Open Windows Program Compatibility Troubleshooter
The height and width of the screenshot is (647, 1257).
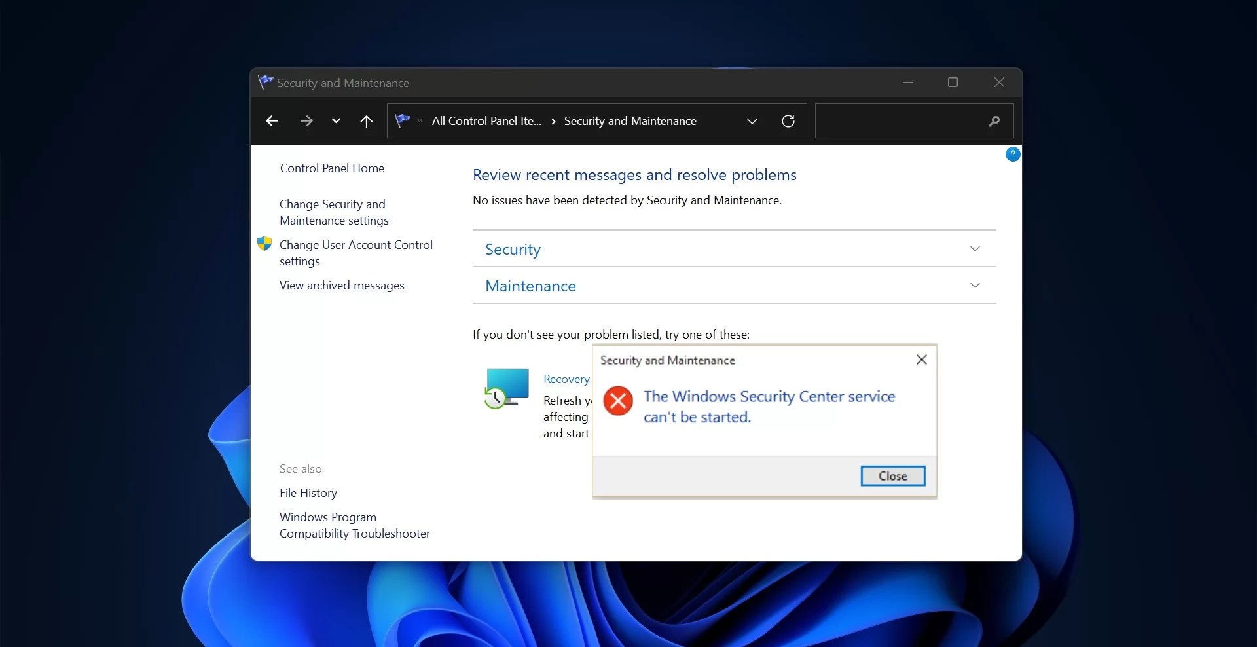coord(355,525)
